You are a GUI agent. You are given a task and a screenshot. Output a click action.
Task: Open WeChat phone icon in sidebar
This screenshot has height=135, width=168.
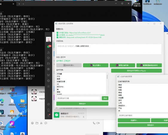click(x=48, y=110)
